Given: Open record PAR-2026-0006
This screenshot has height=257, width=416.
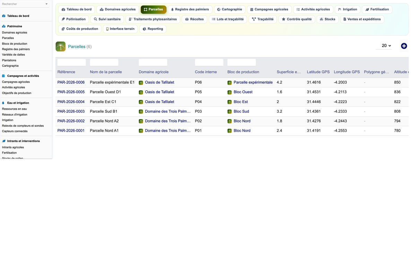Looking at the screenshot, I should pyautogui.click(x=71, y=82).
